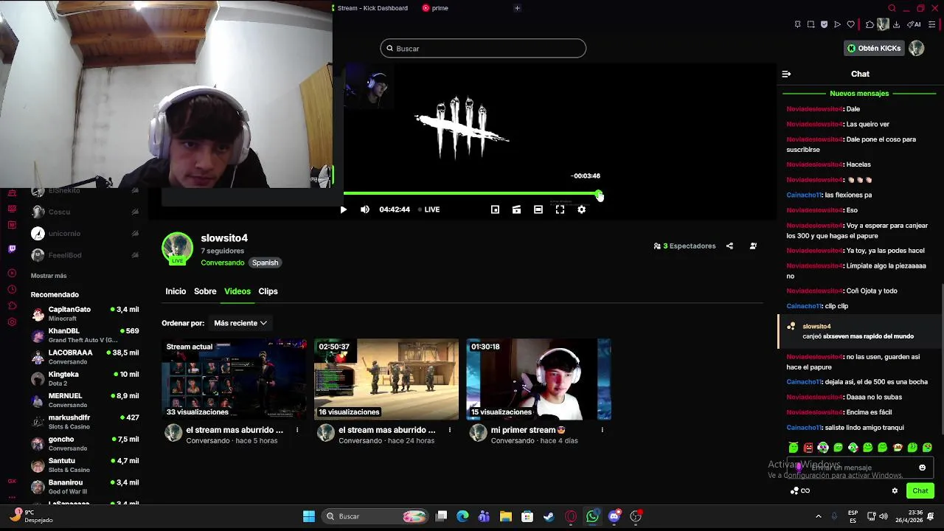Click the slowsito4 channel name
Image resolution: width=944 pixels, height=531 pixels.
(224, 238)
